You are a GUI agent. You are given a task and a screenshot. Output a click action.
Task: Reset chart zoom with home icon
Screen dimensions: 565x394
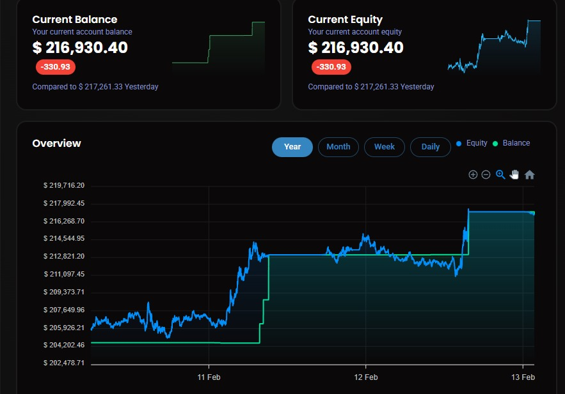click(529, 175)
